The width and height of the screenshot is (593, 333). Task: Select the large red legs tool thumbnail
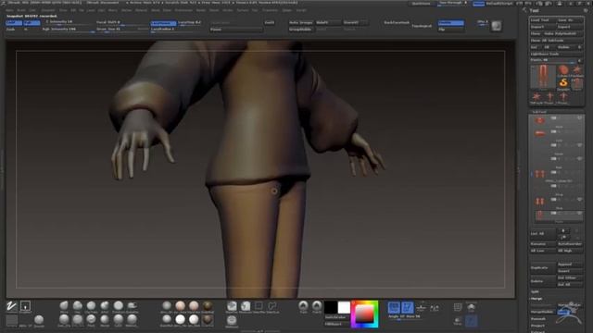[543, 77]
